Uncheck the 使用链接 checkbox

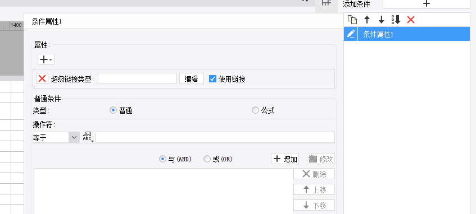[212, 79]
